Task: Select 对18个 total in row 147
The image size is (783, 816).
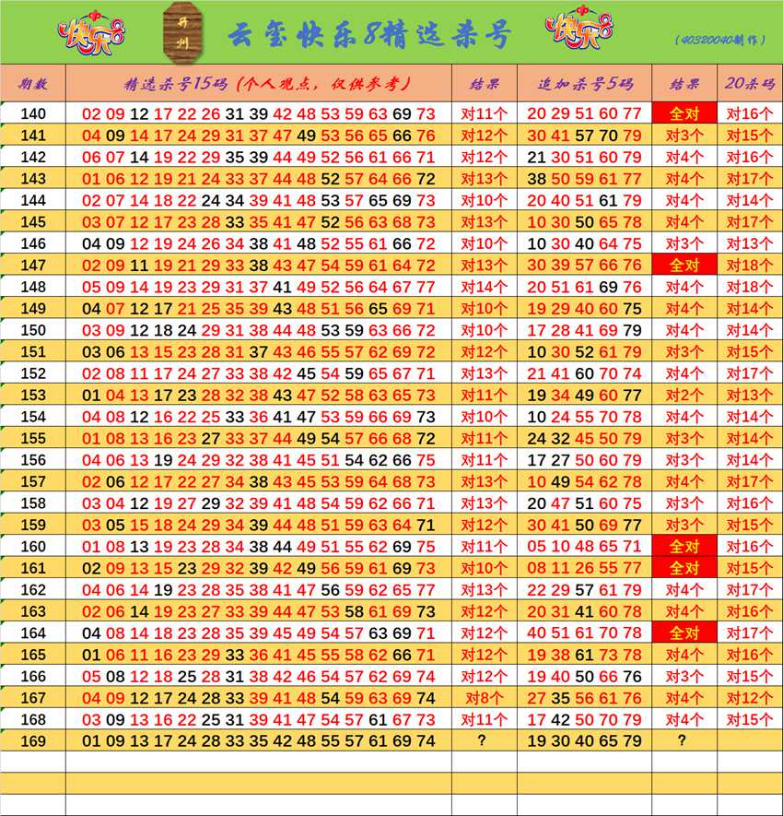Action: (x=750, y=265)
